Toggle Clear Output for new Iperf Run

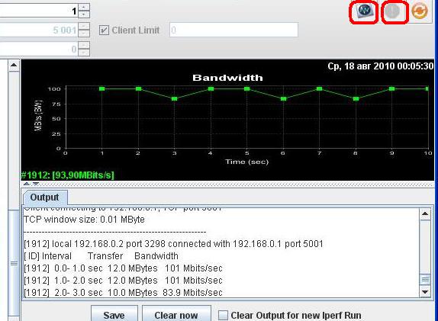point(223,315)
